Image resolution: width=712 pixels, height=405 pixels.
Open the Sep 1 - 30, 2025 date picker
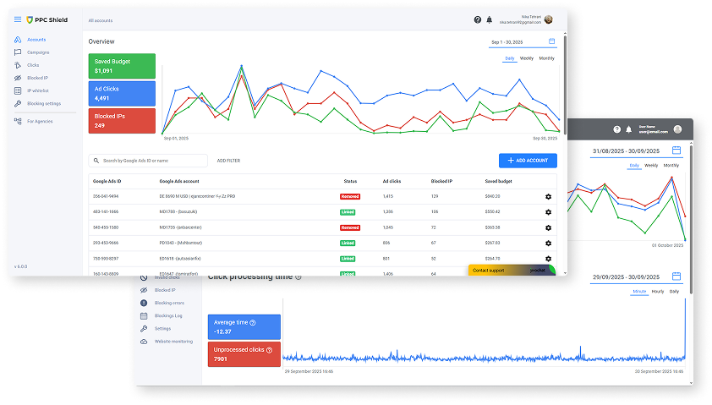523,41
